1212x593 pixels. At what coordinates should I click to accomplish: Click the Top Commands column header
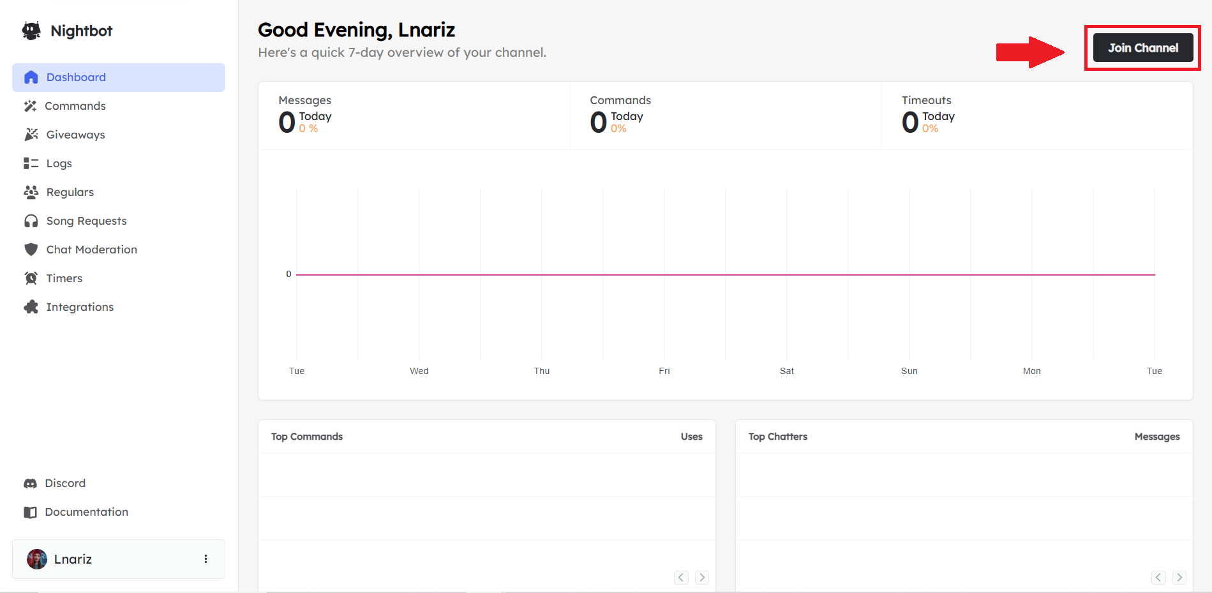[307, 437]
